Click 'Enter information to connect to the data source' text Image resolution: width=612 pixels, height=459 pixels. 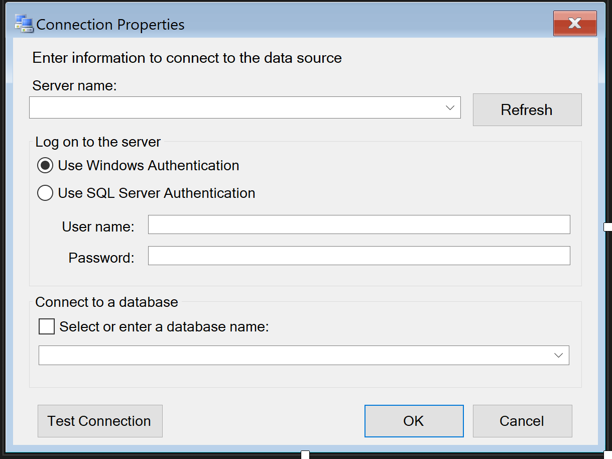[187, 58]
